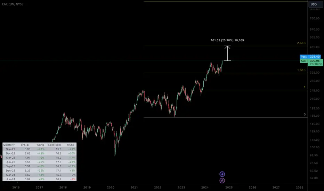Screen dimensions: 324x191
Task: Select the Jun-23 row label
Action: click(x=11, y=162)
